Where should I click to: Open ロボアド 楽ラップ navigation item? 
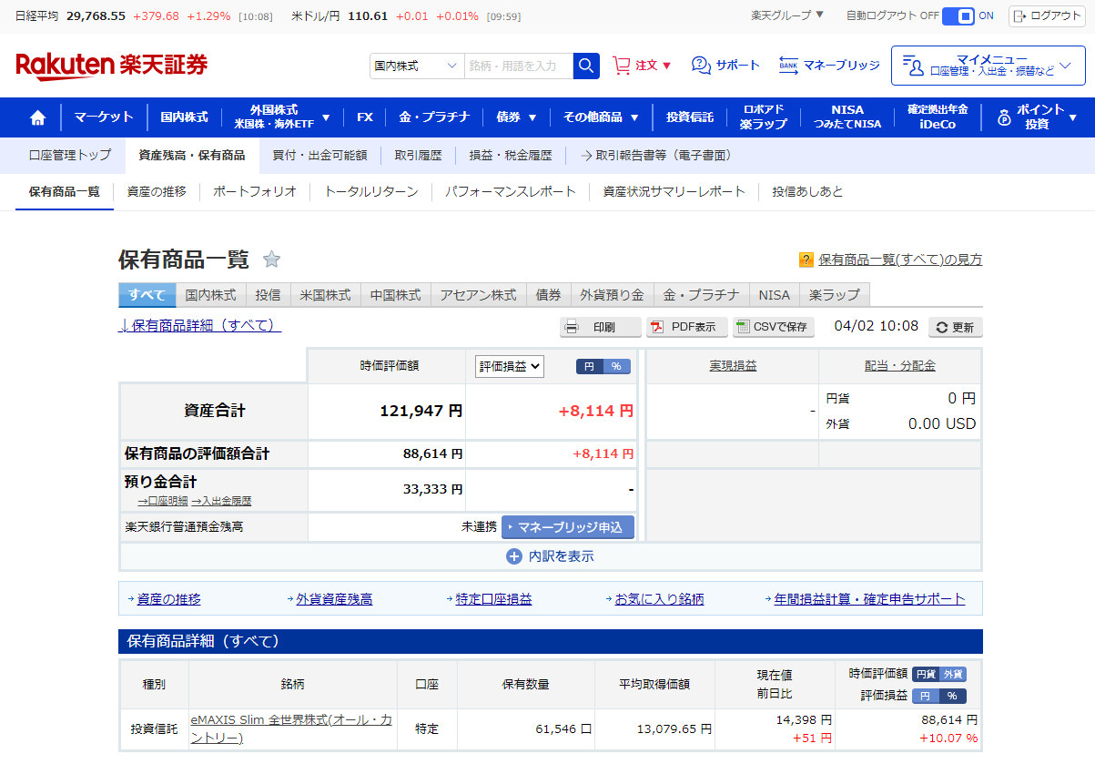[x=764, y=117]
